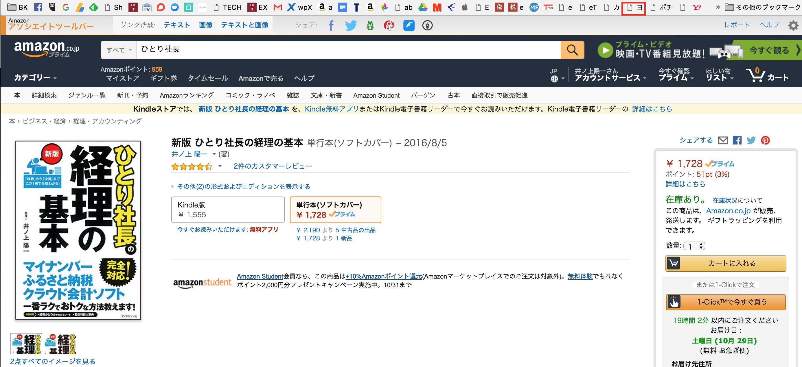Open the JP language selector
The height and width of the screenshot is (367, 802).
(557, 75)
